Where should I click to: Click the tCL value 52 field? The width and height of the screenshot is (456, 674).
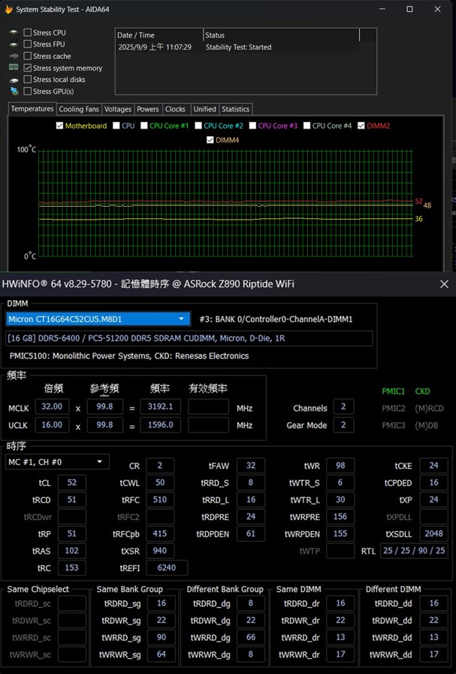(x=71, y=483)
